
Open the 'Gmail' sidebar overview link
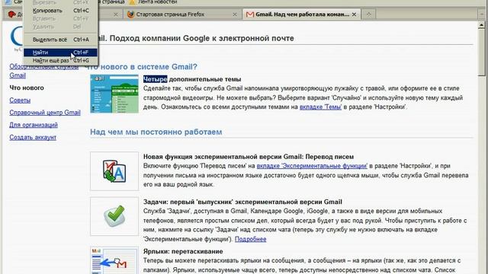click(18, 75)
